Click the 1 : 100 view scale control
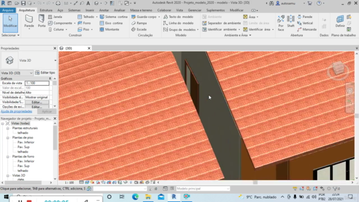This screenshot has height=202, width=359. (x=69, y=182)
